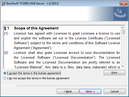The image size is (129, 97).
Task: Select the do not accept terms radio button
Action: (5, 78)
